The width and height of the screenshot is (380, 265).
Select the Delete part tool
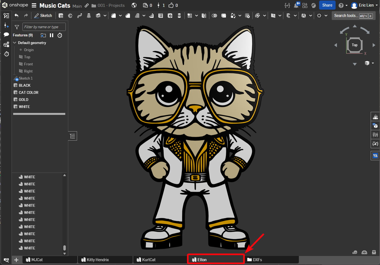247,16
